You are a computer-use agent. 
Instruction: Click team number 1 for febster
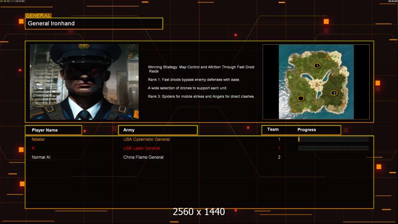click(x=279, y=139)
